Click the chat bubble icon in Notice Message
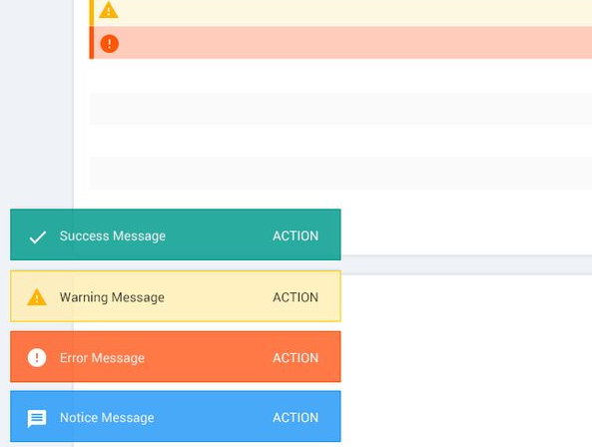Screen dimensions: 592x447 click(37, 418)
